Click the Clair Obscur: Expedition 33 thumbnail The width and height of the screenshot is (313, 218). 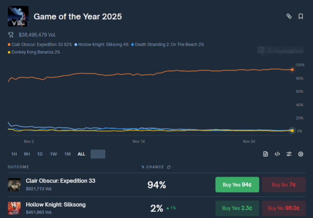14,184
